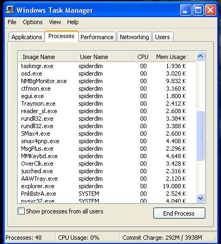Image resolution: width=221 pixels, height=244 pixels.
Task: Select the MsgPlus.exe process
Action: pyautogui.click(x=107, y=149)
